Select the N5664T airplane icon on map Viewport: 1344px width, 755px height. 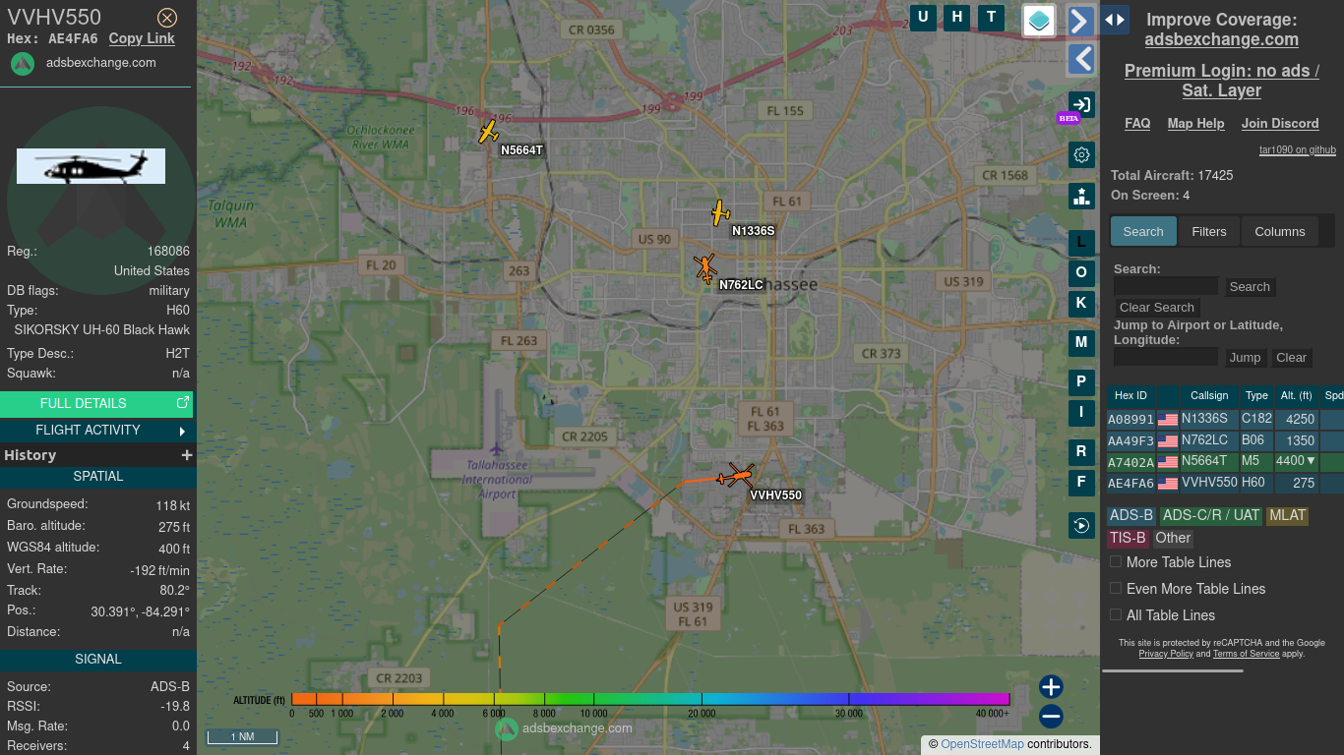489,132
